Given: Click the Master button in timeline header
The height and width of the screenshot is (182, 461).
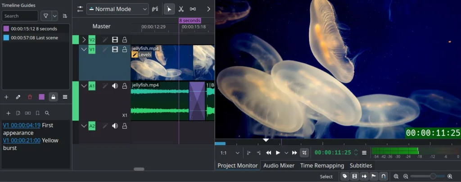Looking at the screenshot, I should (101, 26).
